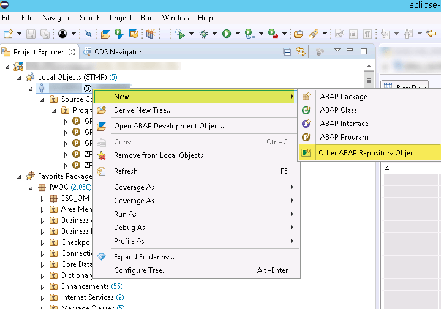Viewport: 441px width, 309px height.
Task: Toggle the Block Selection mode icon
Action: (x=353, y=34)
